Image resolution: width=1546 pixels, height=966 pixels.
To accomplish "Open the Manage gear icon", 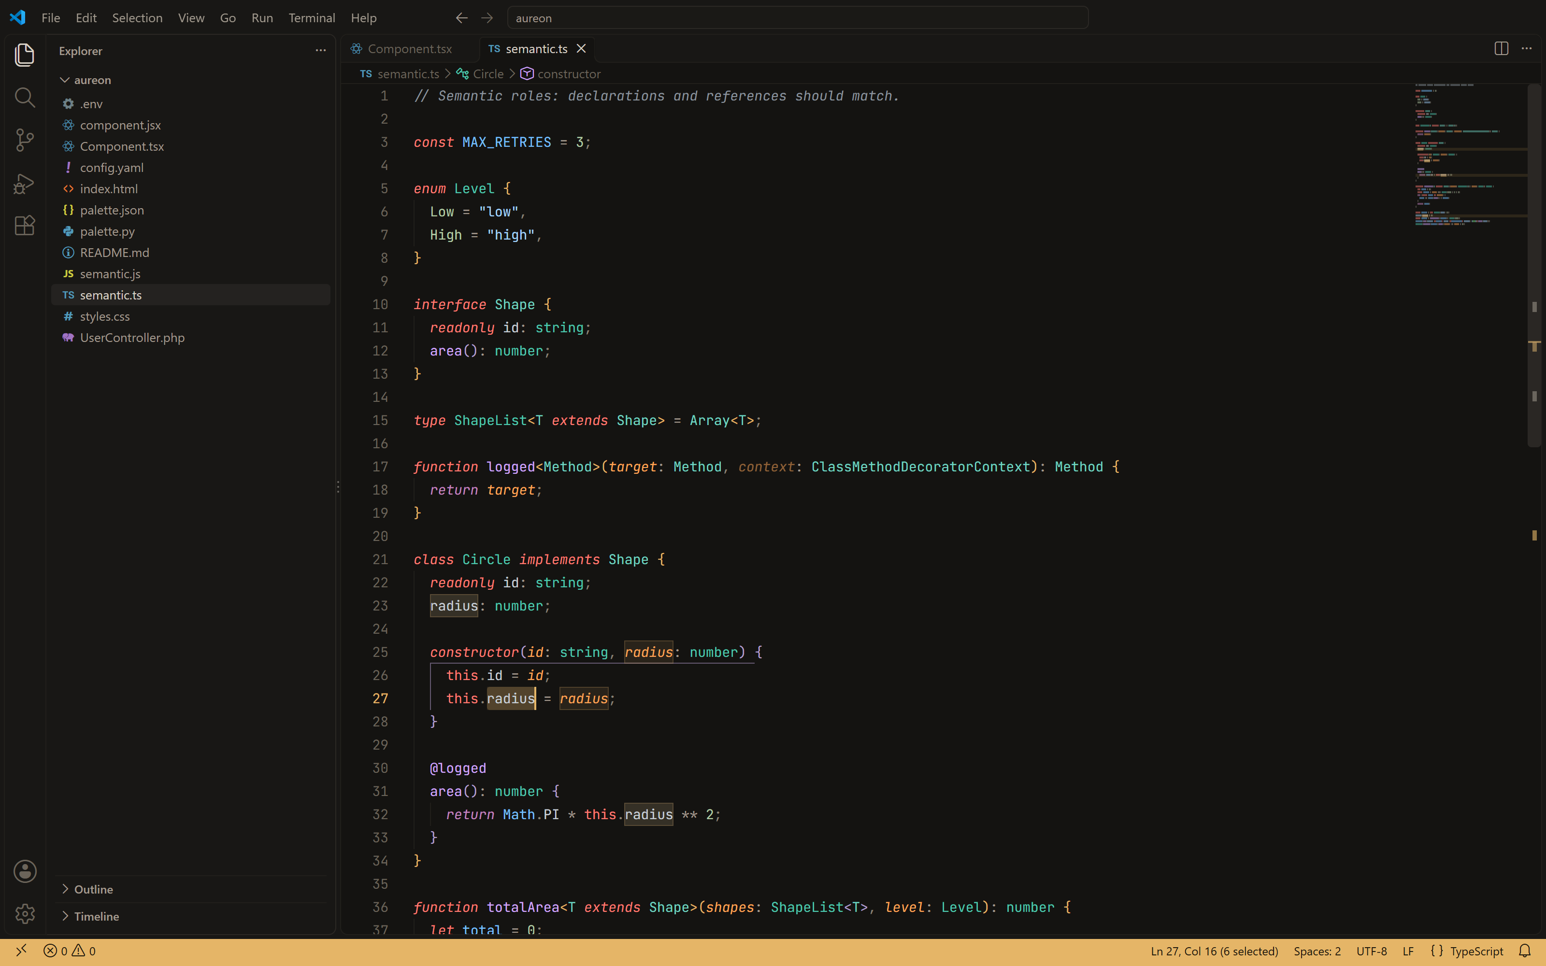I will coord(24,914).
